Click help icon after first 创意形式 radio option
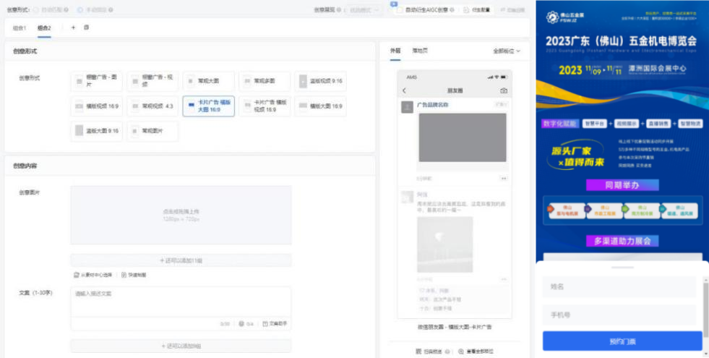Viewport: 709px width, 358px height. (x=66, y=9)
